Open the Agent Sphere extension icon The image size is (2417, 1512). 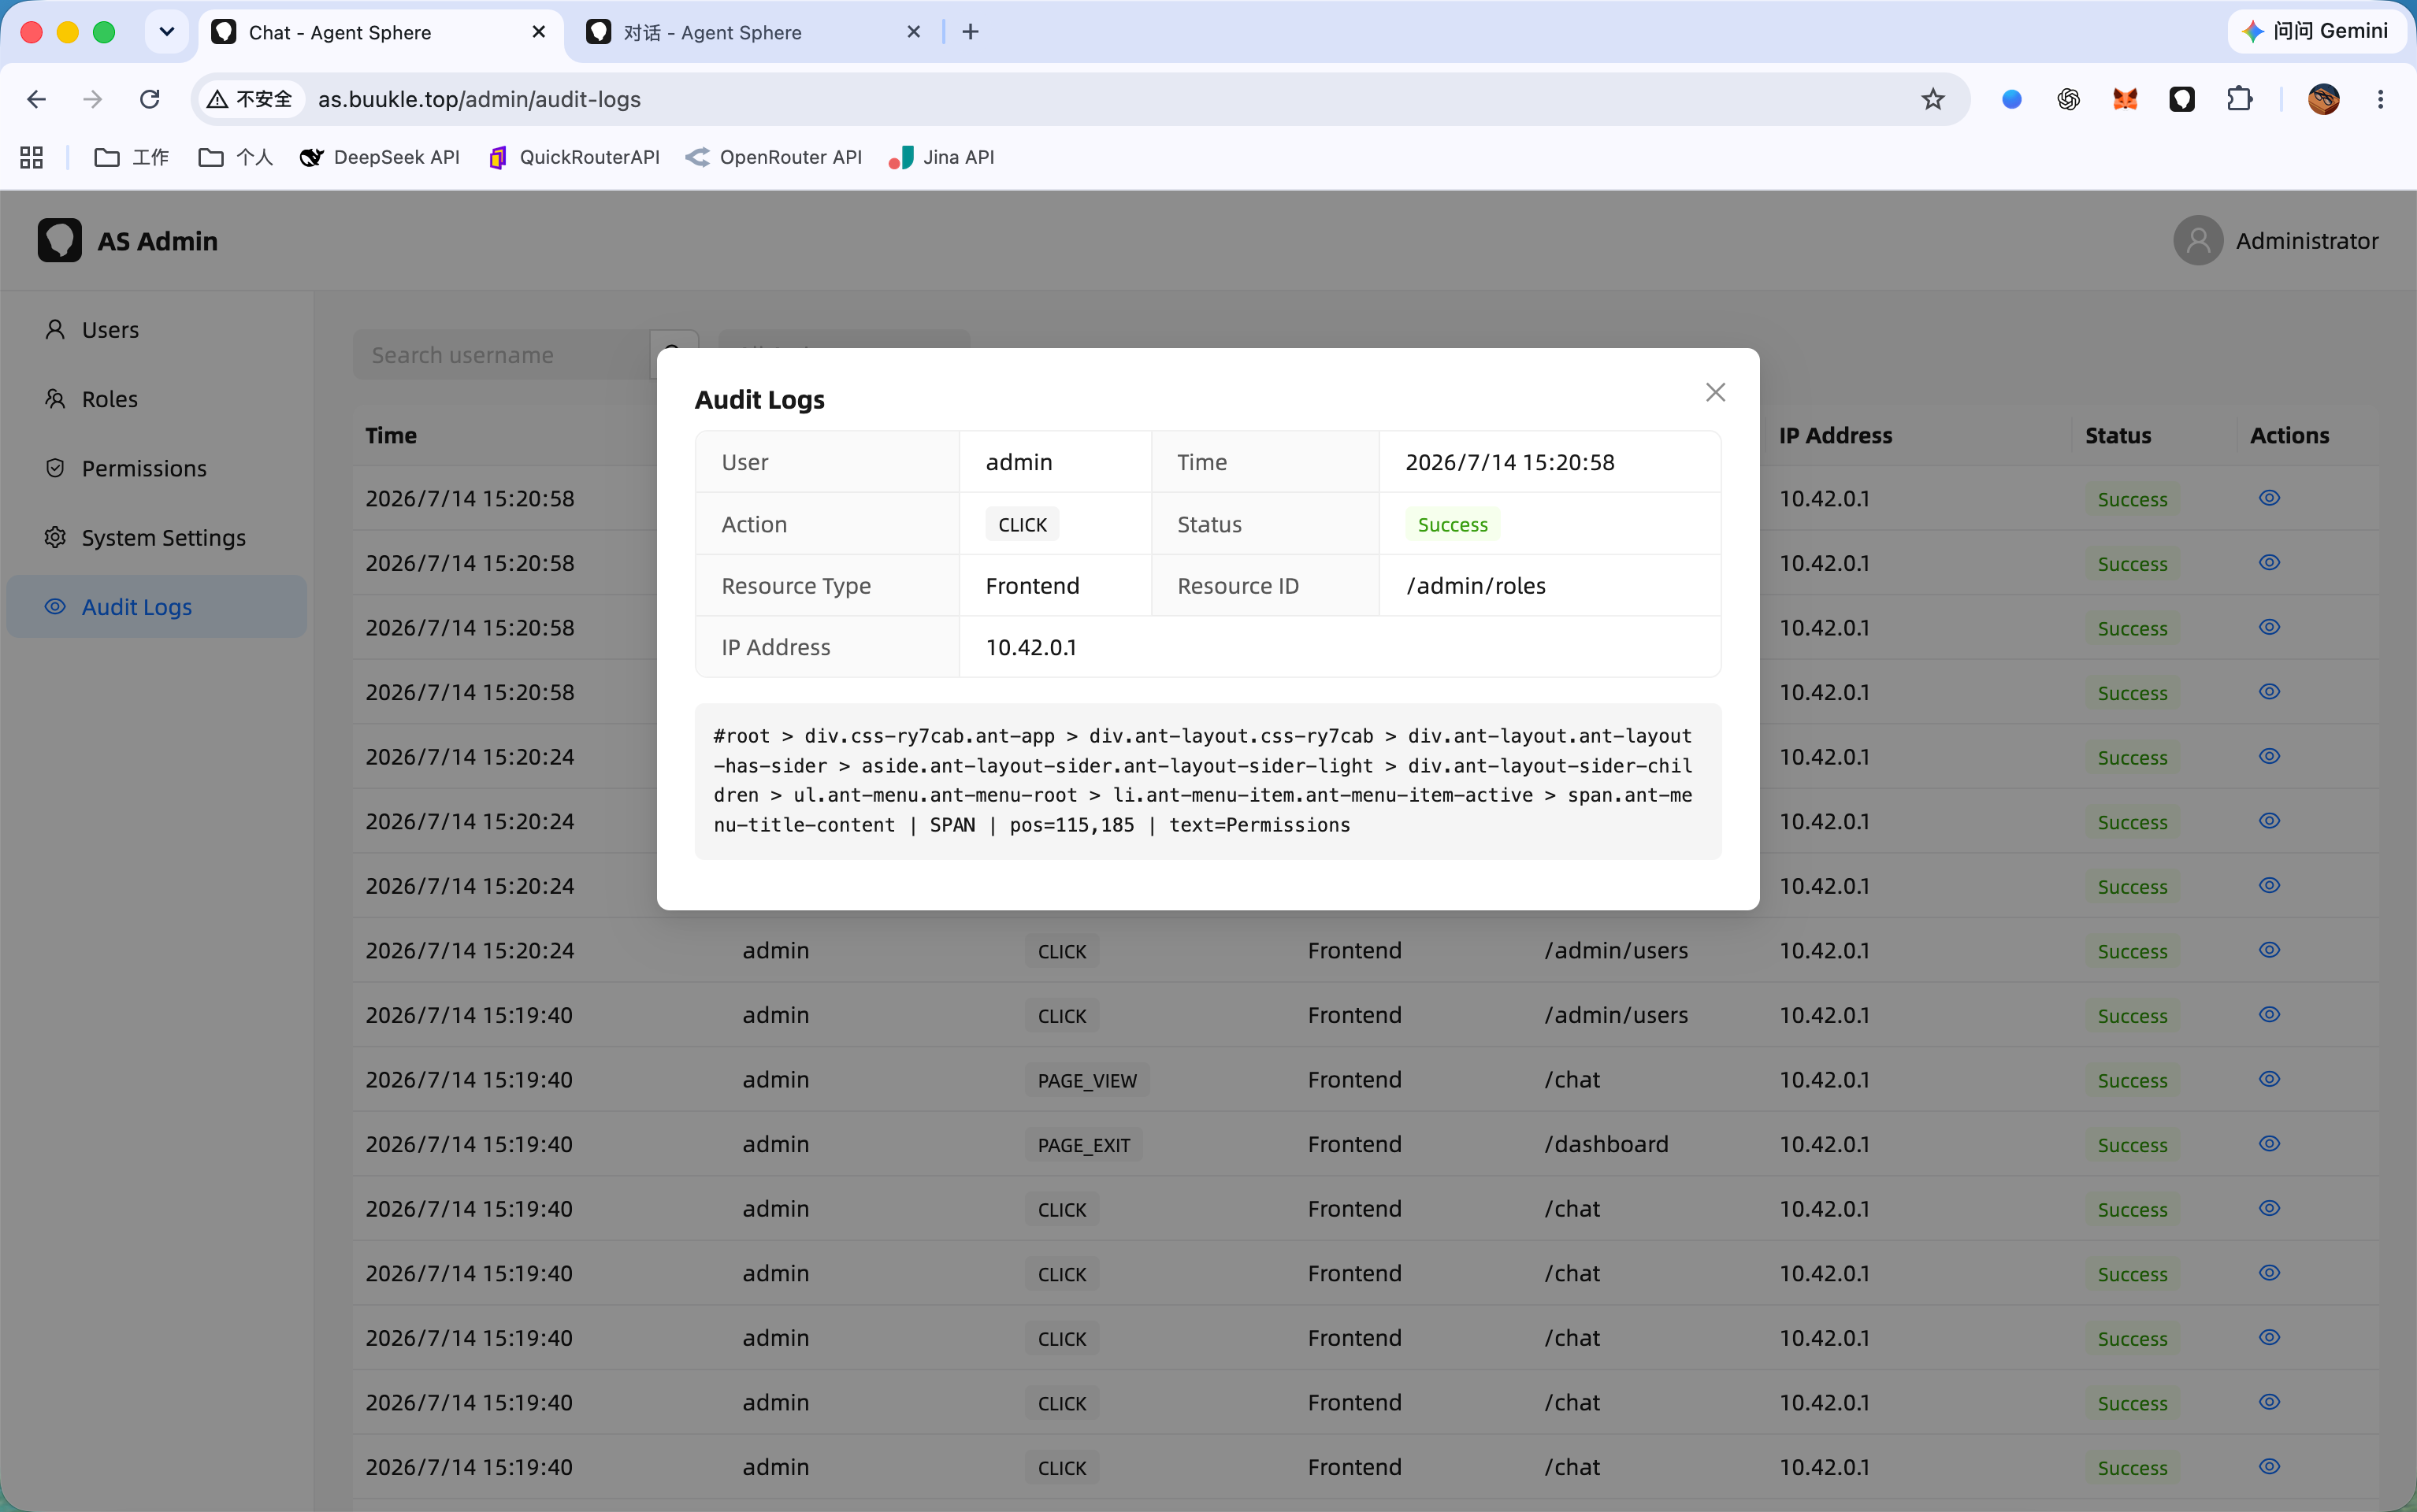click(2181, 99)
